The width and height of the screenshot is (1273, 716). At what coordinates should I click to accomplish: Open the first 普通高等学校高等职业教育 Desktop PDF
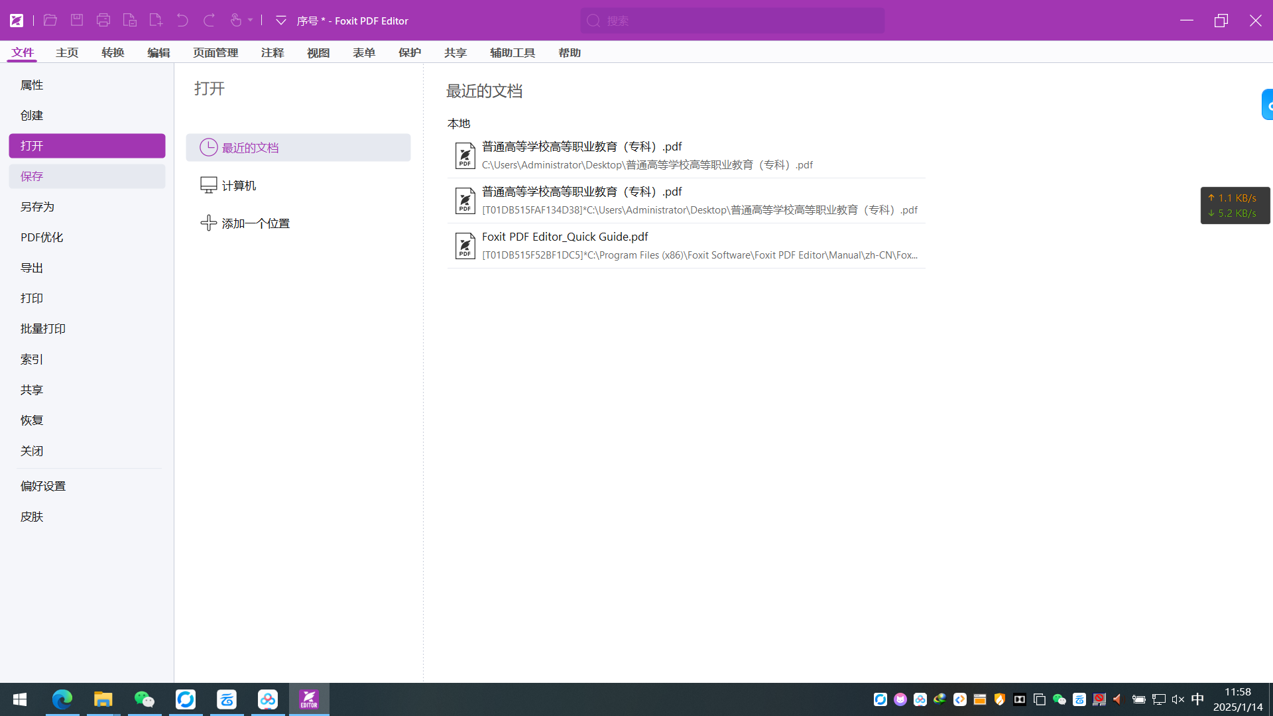coord(686,155)
